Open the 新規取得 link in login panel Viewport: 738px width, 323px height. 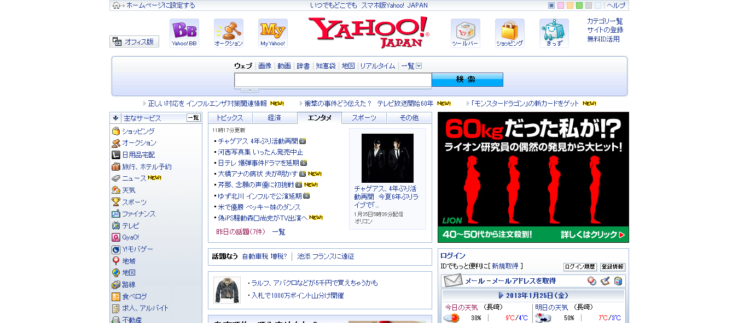505,266
